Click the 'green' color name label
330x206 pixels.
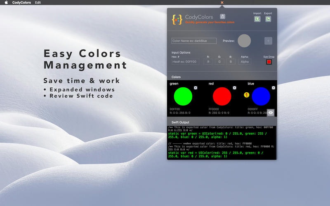(174, 84)
